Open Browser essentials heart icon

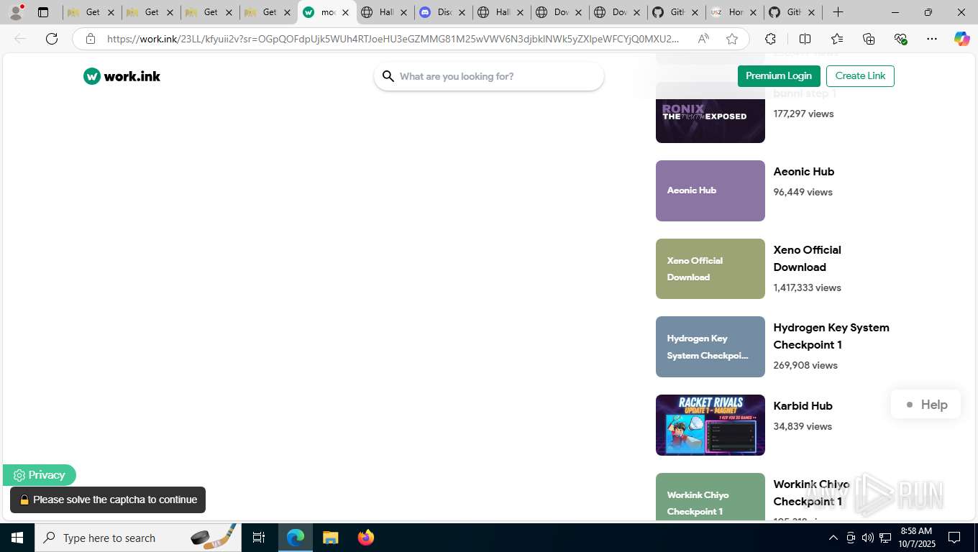[900, 39]
